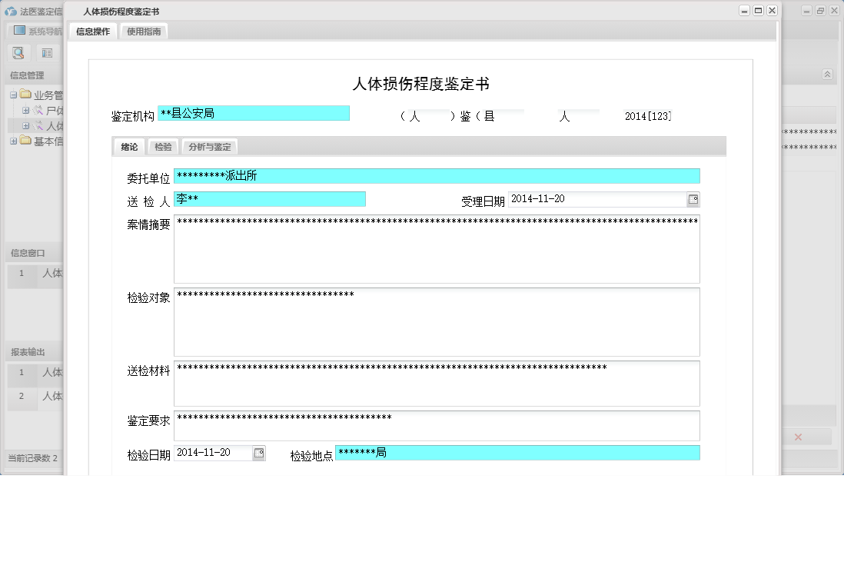Select the magnifier search icon in the toolbar
Screen dimensions: 844x565
coord(18,52)
